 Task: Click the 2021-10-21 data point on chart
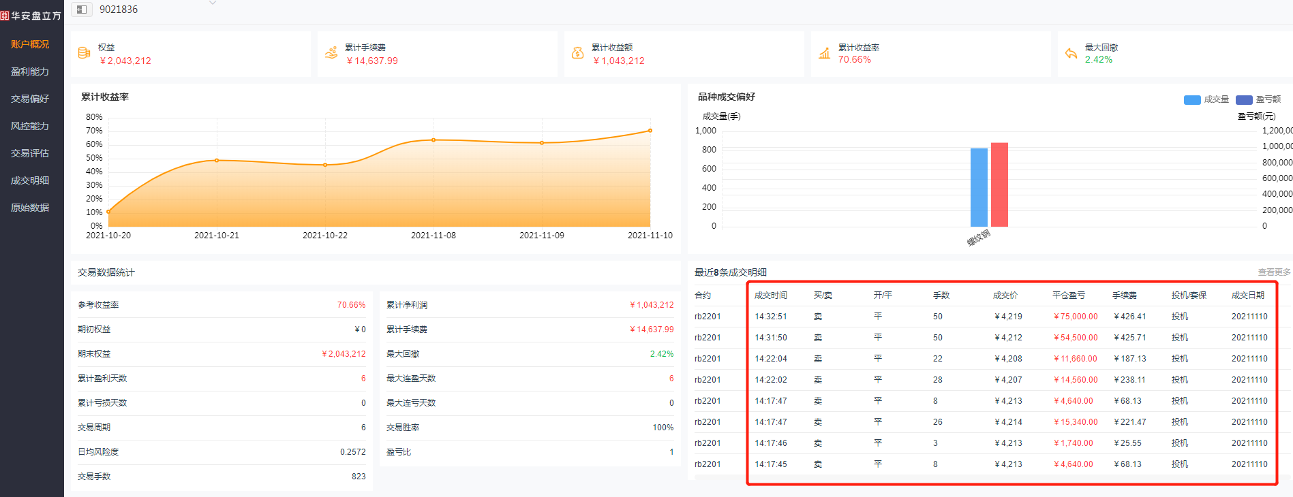[x=217, y=161]
